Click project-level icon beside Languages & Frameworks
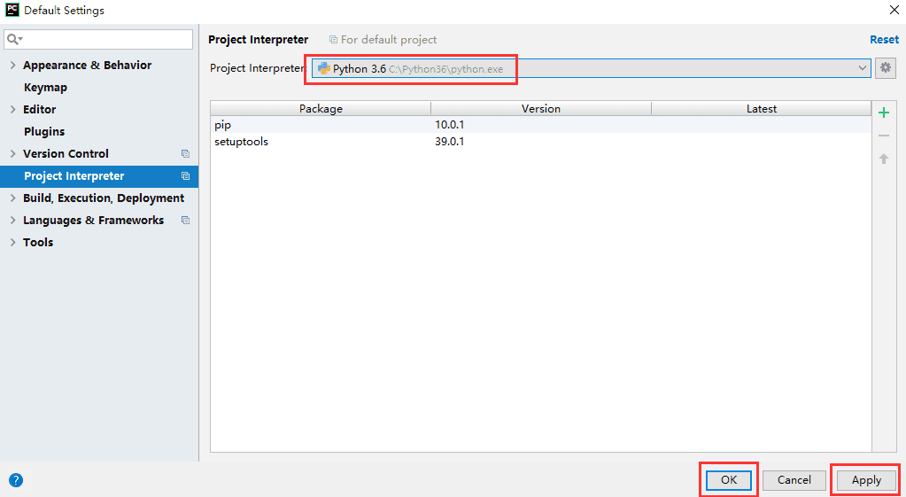The height and width of the screenshot is (497, 906). click(x=185, y=221)
